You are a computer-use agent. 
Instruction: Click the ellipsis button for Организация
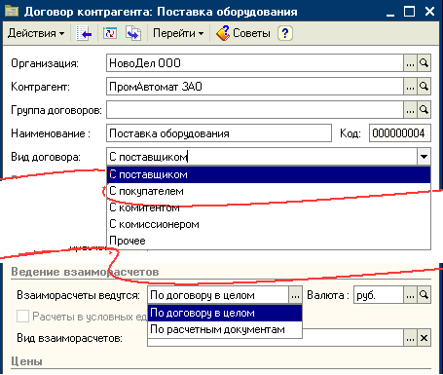410,63
